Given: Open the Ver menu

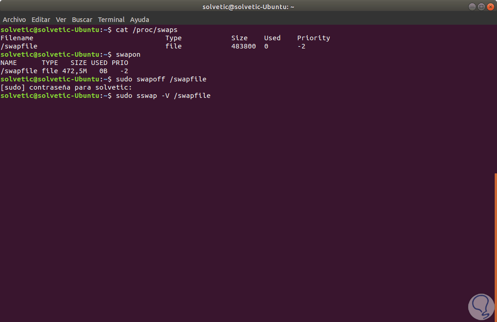Looking at the screenshot, I should tap(61, 20).
